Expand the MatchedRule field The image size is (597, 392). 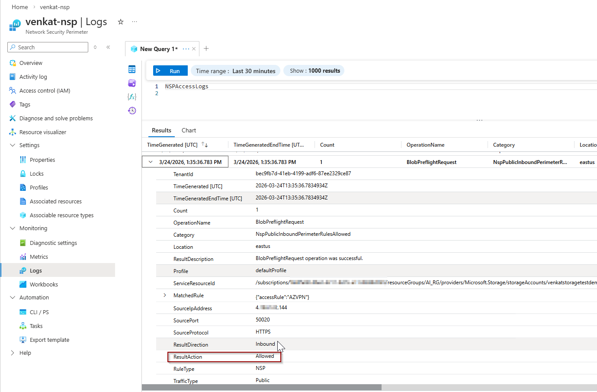click(165, 296)
